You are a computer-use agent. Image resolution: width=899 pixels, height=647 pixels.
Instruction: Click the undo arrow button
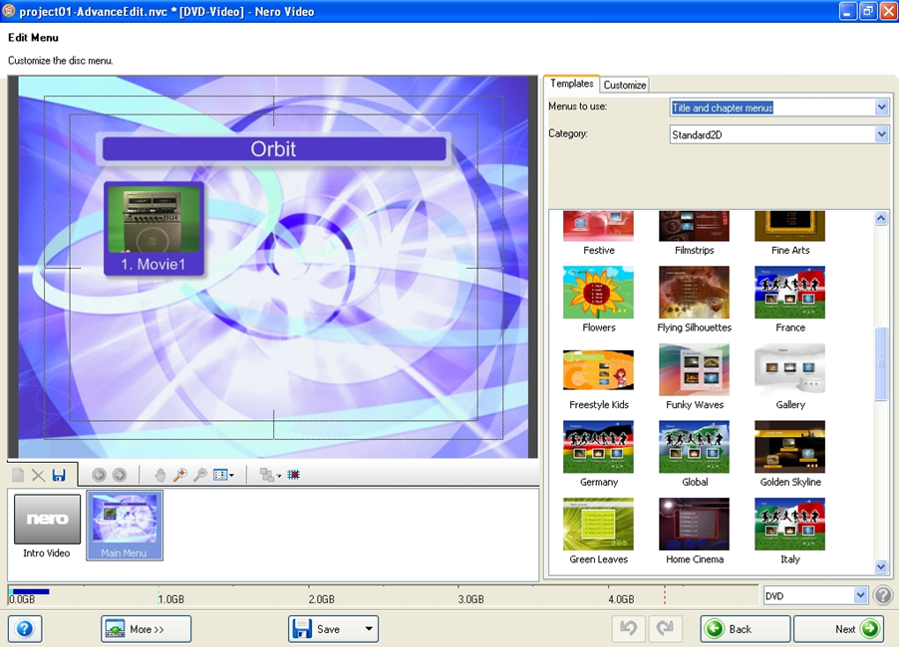pos(628,629)
